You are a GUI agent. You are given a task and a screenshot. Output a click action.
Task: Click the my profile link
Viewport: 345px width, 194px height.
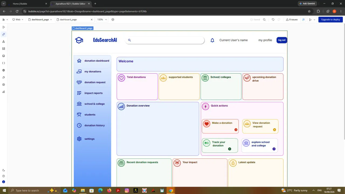tap(265, 40)
